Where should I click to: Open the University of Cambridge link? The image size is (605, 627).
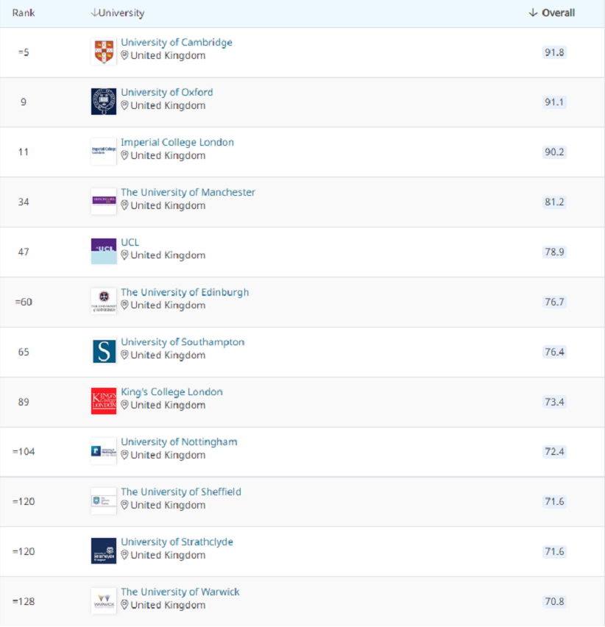(177, 43)
